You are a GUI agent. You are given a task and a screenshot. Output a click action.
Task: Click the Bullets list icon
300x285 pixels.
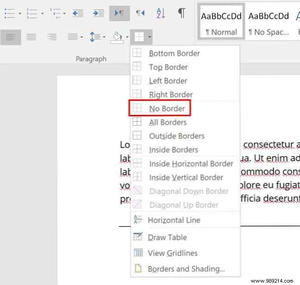click(x=10, y=13)
